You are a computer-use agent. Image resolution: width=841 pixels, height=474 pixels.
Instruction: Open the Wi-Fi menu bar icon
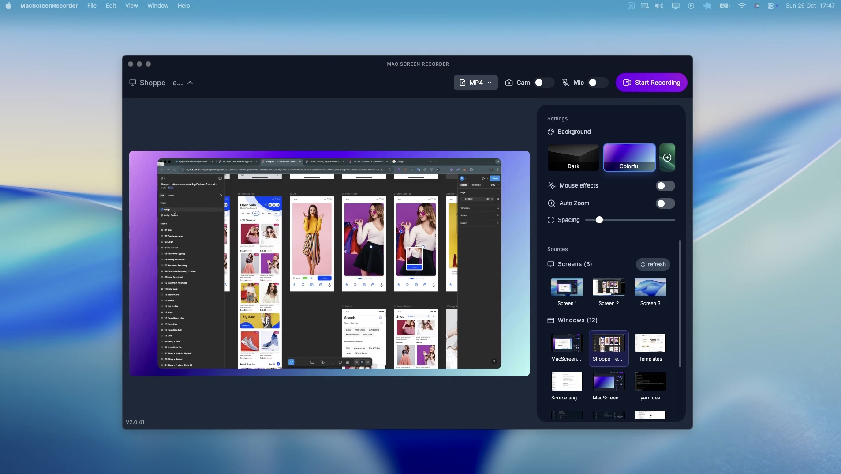(x=742, y=6)
